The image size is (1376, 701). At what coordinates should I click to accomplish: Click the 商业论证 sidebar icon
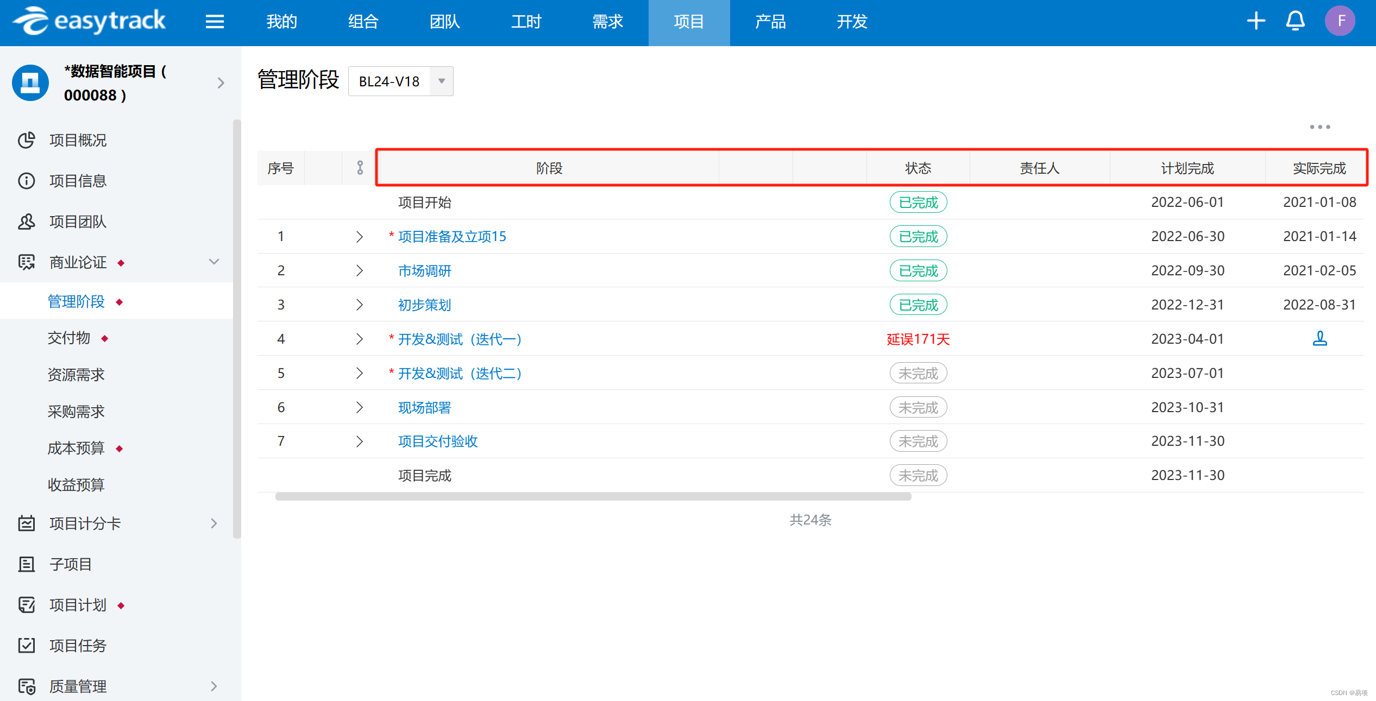tap(26, 262)
